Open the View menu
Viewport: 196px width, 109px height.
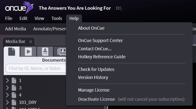pos(39,18)
